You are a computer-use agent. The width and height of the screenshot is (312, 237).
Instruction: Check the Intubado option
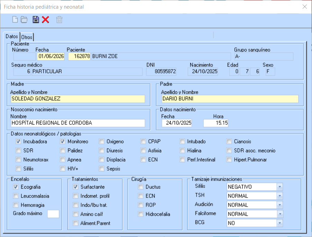click(x=182, y=142)
